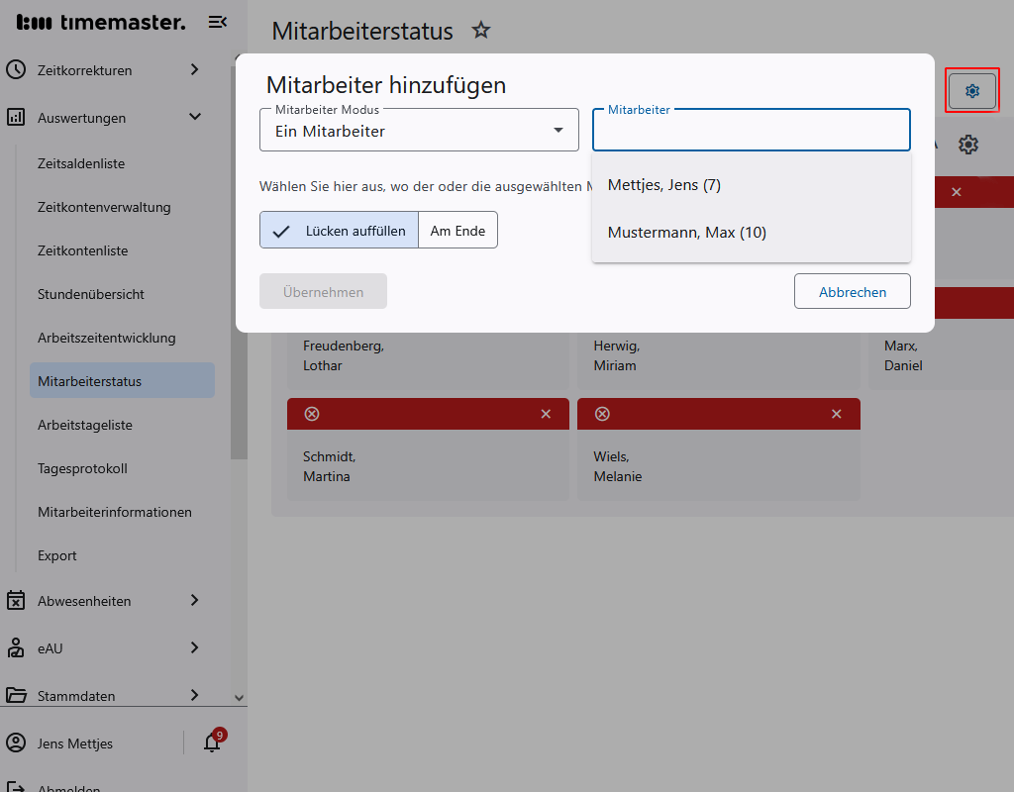This screenshot has width=1014, height=792.
Task: Mark Mitarbeiterstatus as favorite with the star
Action: 481,31
